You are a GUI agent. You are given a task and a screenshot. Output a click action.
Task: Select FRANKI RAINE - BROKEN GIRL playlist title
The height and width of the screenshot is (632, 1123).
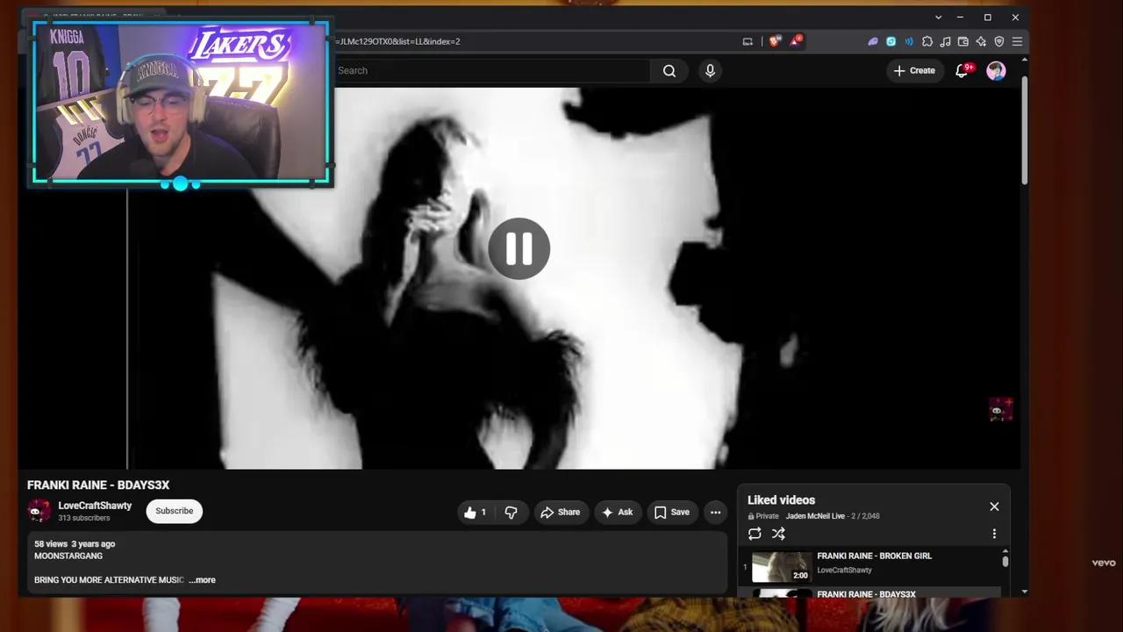874,556
